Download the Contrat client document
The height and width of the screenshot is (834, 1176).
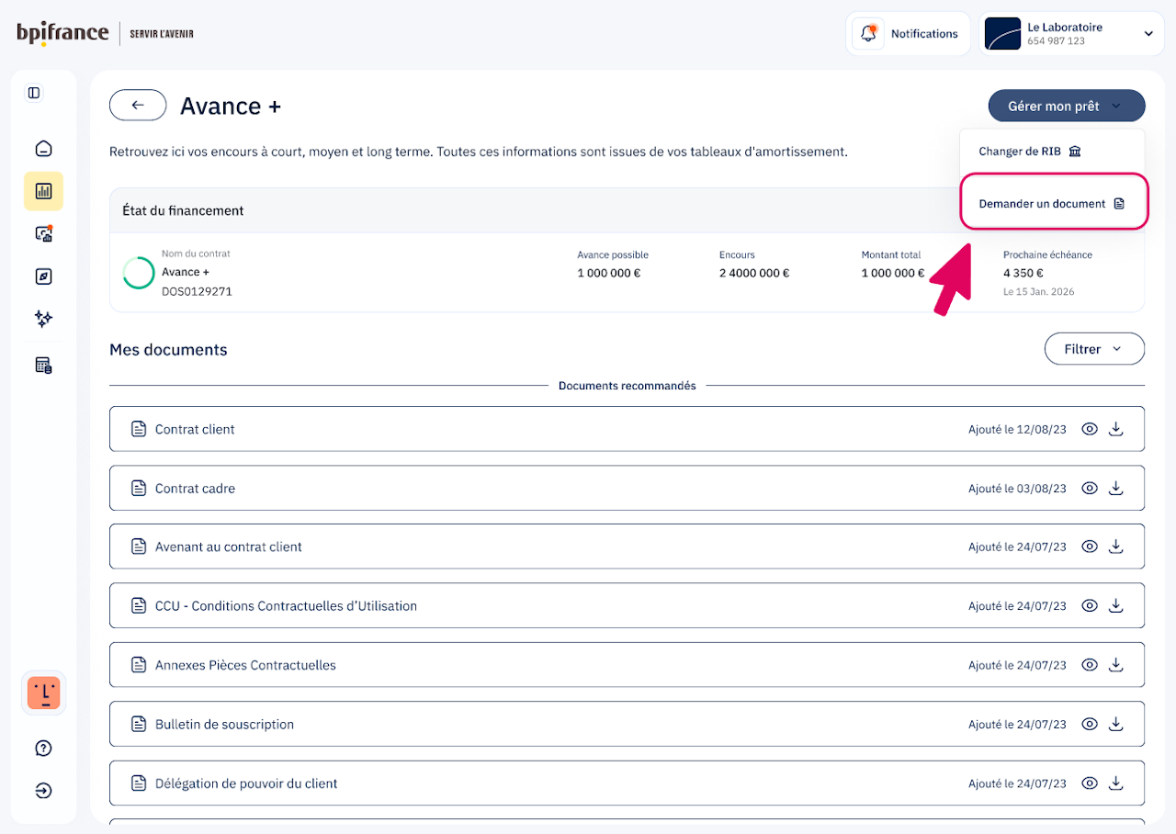tap(1116, 429)
